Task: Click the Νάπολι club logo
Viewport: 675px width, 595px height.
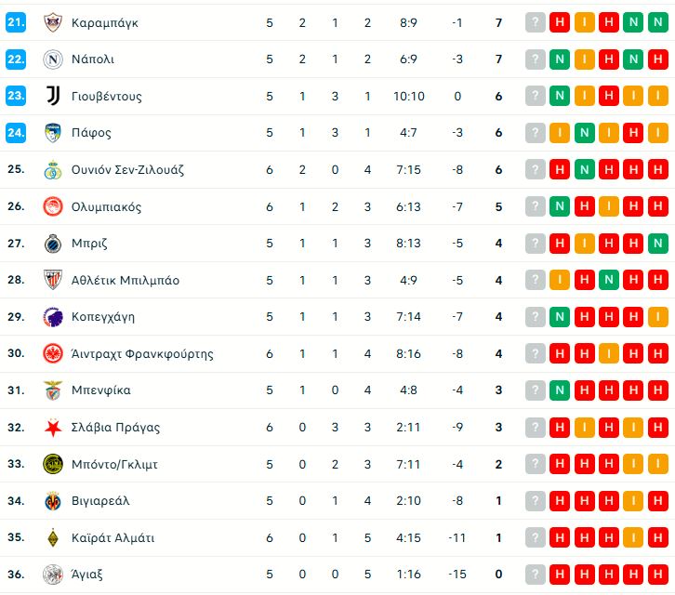Action: click(53, 59)
